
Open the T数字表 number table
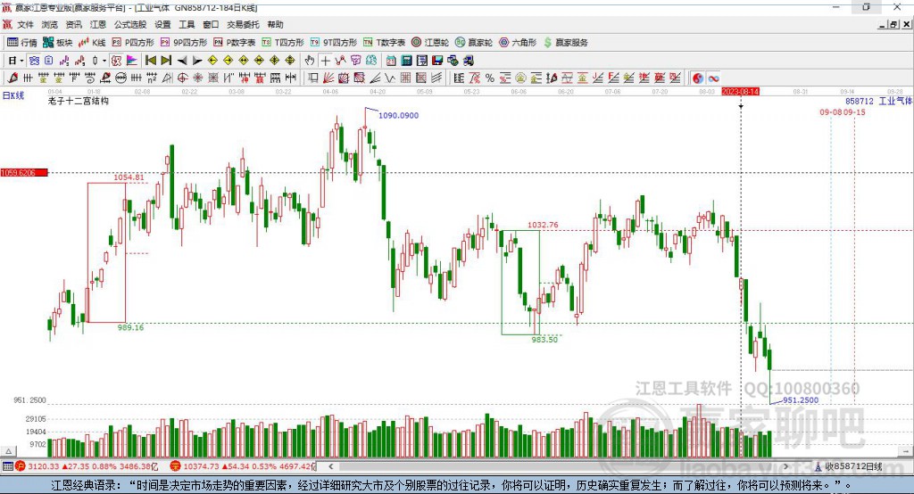[x=384, y=43]
